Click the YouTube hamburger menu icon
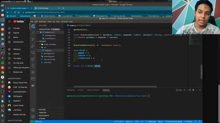 point(9,21)
